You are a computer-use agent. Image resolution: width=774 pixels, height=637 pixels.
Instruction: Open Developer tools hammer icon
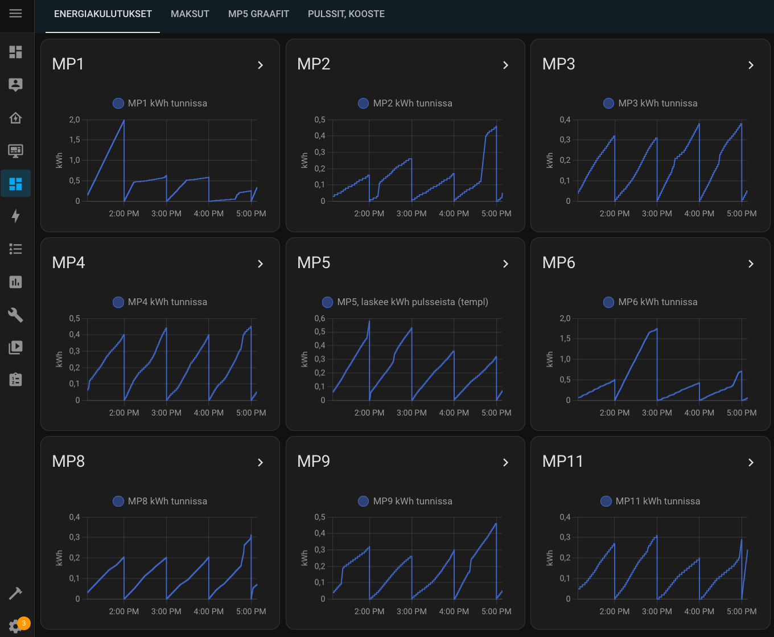click(x=16, y=593)
